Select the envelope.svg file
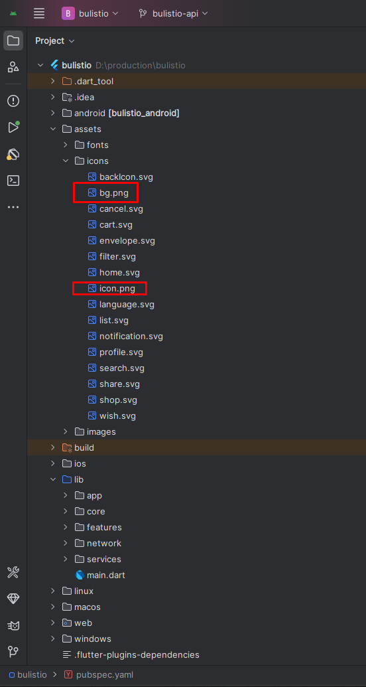The width and height of the screenshot is (366, 687). 127,240
